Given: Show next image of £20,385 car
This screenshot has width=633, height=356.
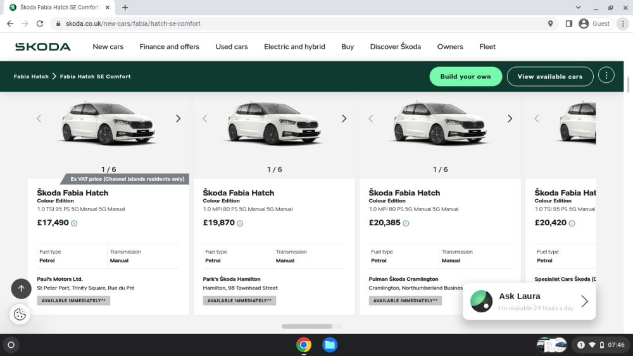Looking at the screenshot, I should click(x=510, y=118).
